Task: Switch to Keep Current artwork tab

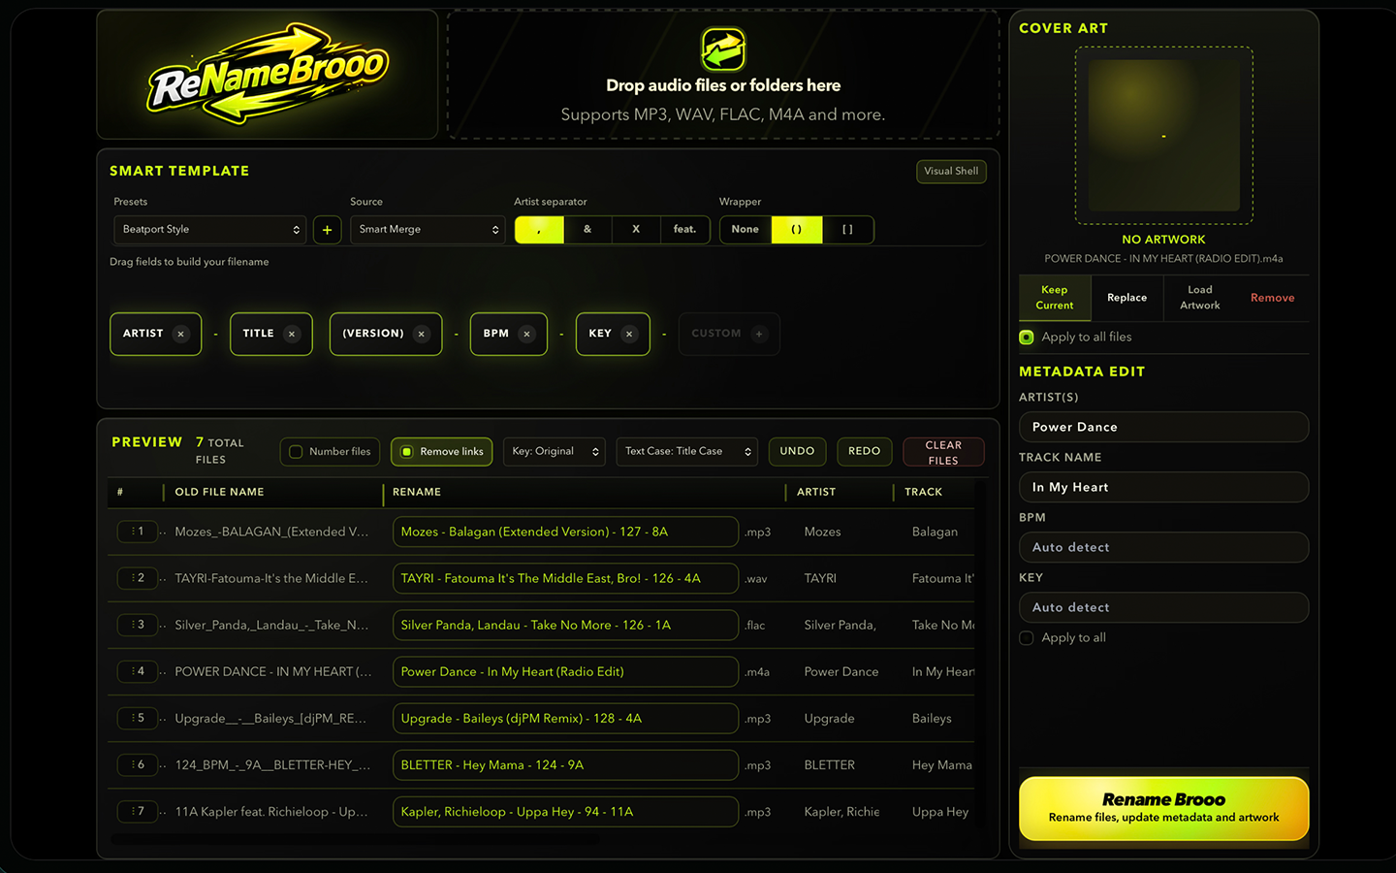Action: [x=1055, y=298]
